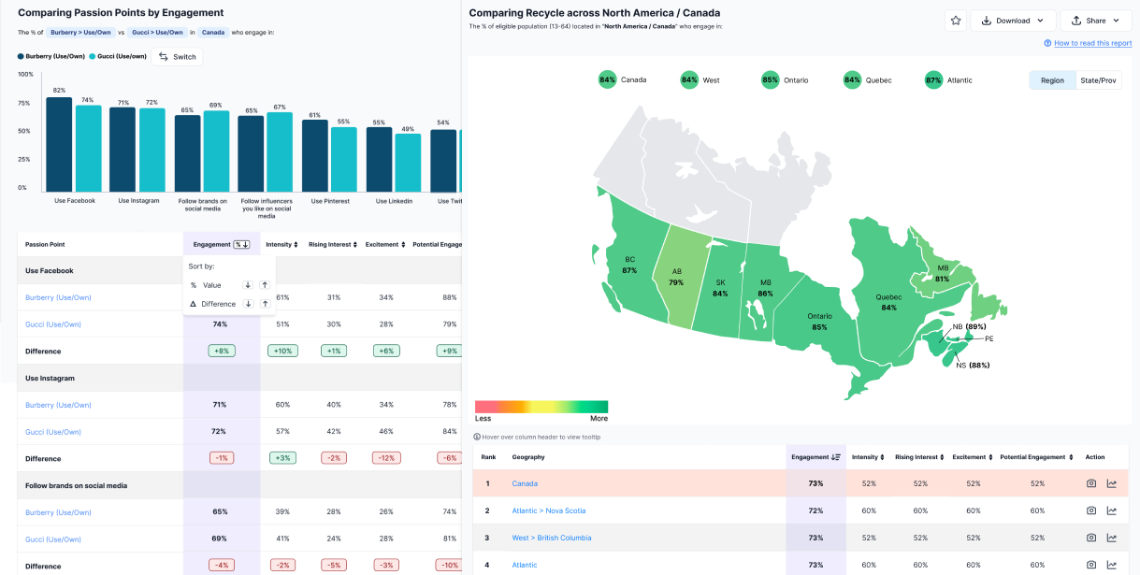Viewport: 1140px width, 575px height.
Task: Click trend chart icon for West > British Columbia
Action: click(x=1112, y=538)
